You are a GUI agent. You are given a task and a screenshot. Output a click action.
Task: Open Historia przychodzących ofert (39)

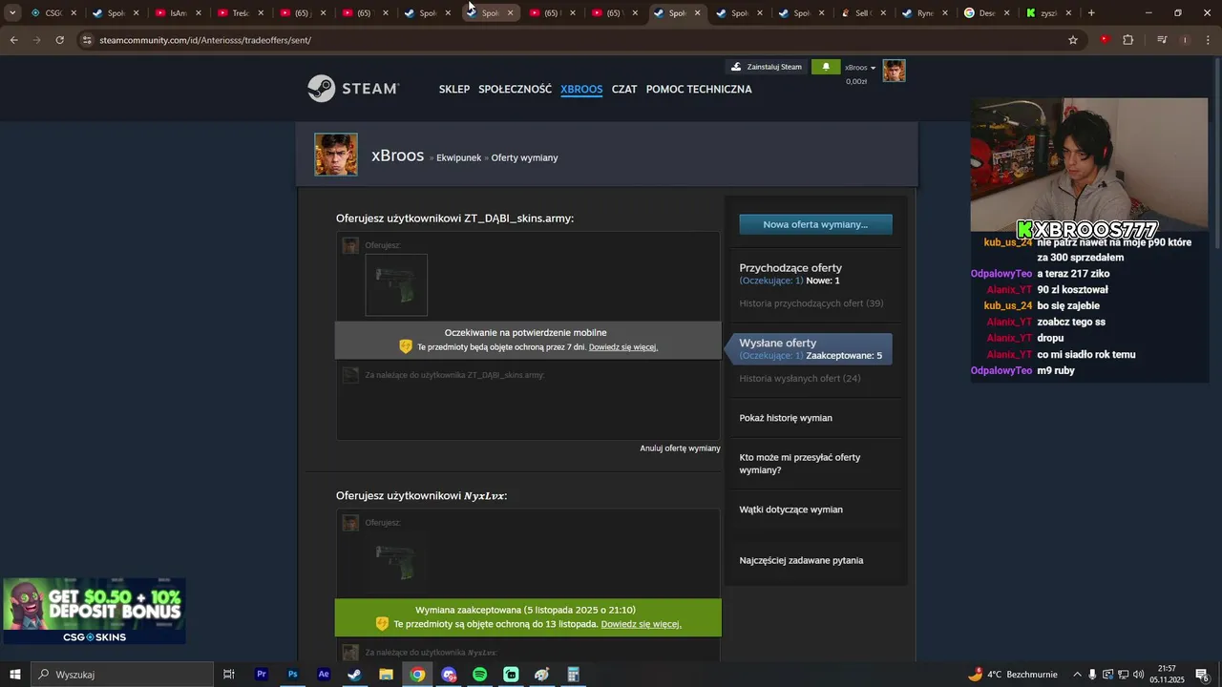coord(811,303)
